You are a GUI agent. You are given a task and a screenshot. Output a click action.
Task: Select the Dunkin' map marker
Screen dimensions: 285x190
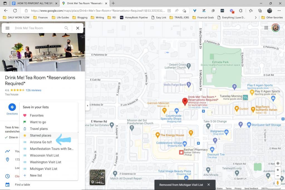[x=237, y=109]
